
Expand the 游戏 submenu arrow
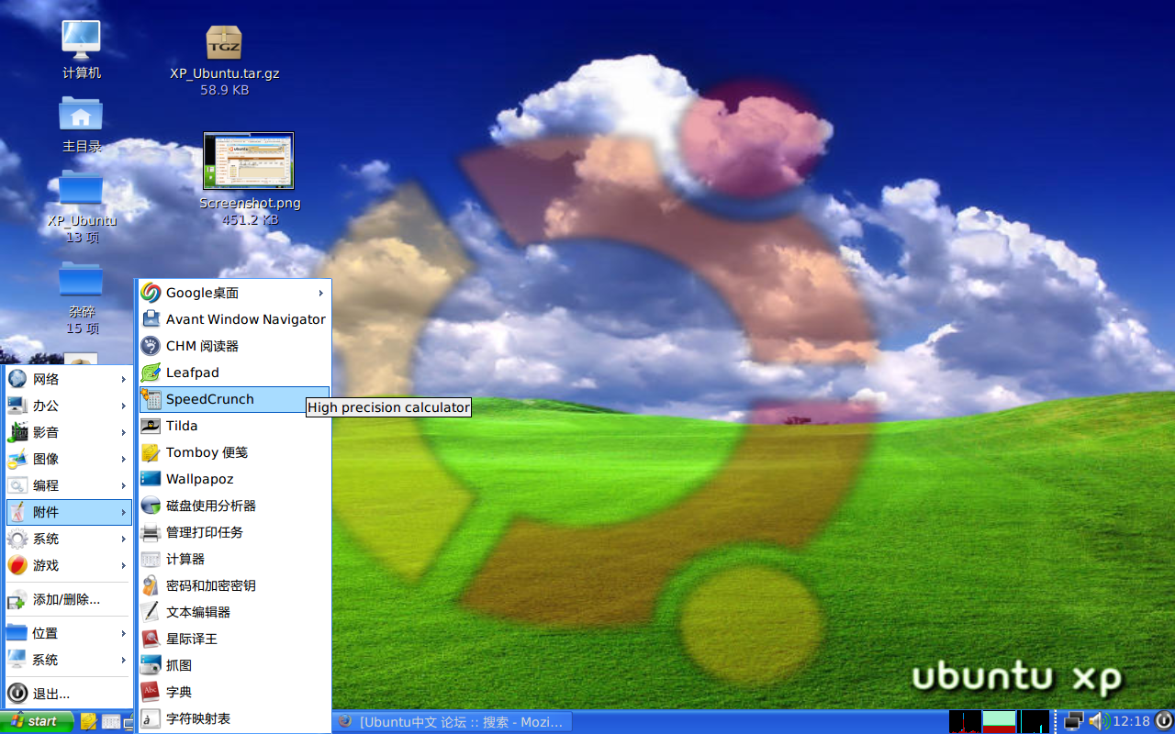coord(123,565)
